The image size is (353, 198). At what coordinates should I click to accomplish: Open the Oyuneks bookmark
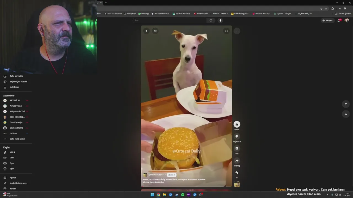tap(283, 13)
